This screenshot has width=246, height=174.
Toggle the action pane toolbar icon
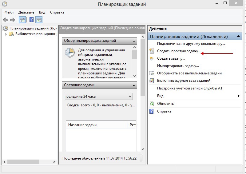[39, 20]
